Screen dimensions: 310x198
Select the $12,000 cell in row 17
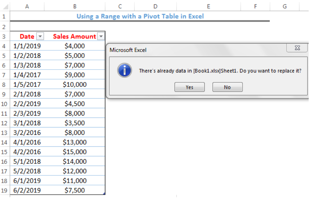click(x=74, y=171)
